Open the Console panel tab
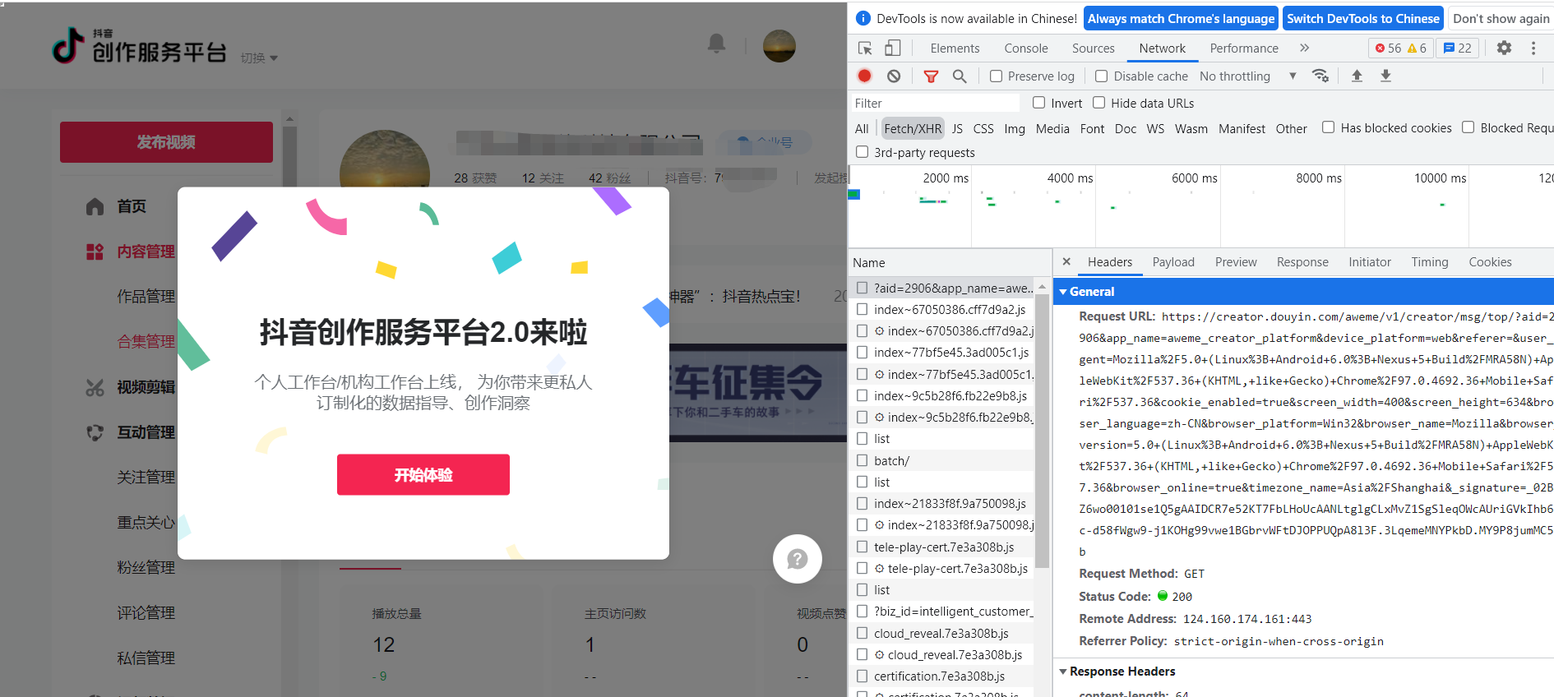1554x697 pixels. coord(1026,48)
